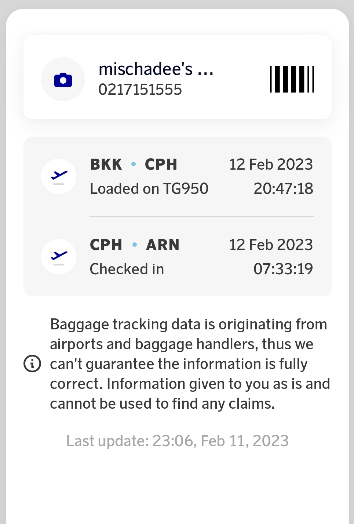The height and width of the screenshot is (524, 354).
Task: Tap the camera icon for bag photo
Action: click(x=63, y=79)
